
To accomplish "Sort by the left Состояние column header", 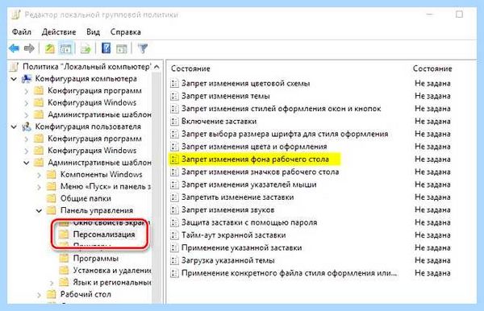I will pos(190,68).
